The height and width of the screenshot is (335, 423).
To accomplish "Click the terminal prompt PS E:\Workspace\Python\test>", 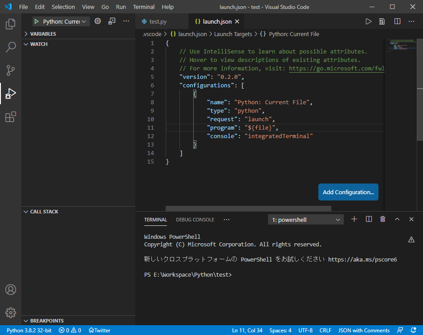I will point(188,274).
